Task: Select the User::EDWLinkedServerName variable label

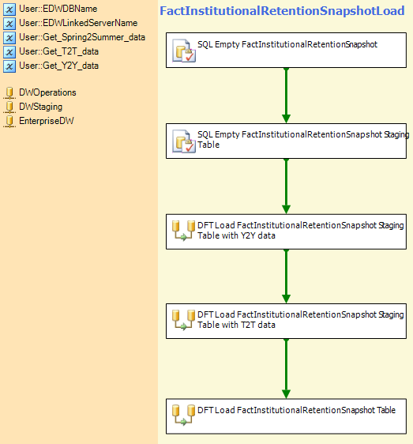Action: [78, 23]
